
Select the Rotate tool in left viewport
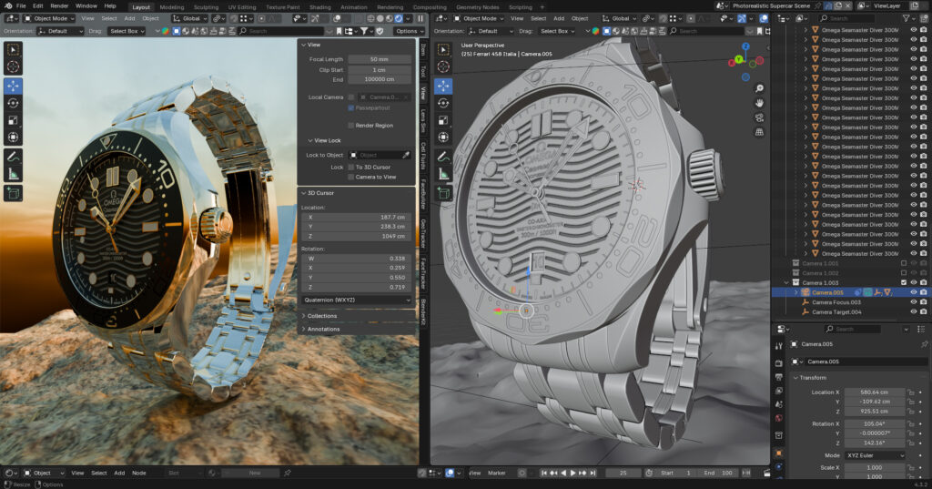point(14,102)
